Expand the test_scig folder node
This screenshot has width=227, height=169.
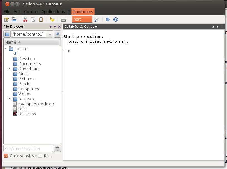9,99
